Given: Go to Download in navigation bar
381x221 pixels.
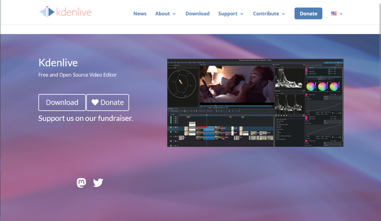Looking at the screenshot, I should [x=197, y=14].
